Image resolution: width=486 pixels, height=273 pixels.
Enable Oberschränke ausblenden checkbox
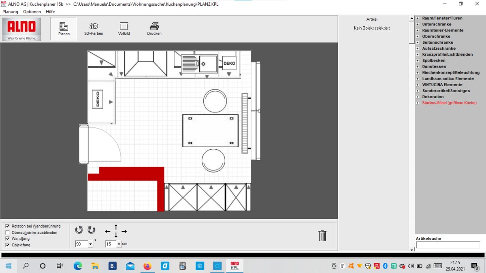click(x=7, y=233)
